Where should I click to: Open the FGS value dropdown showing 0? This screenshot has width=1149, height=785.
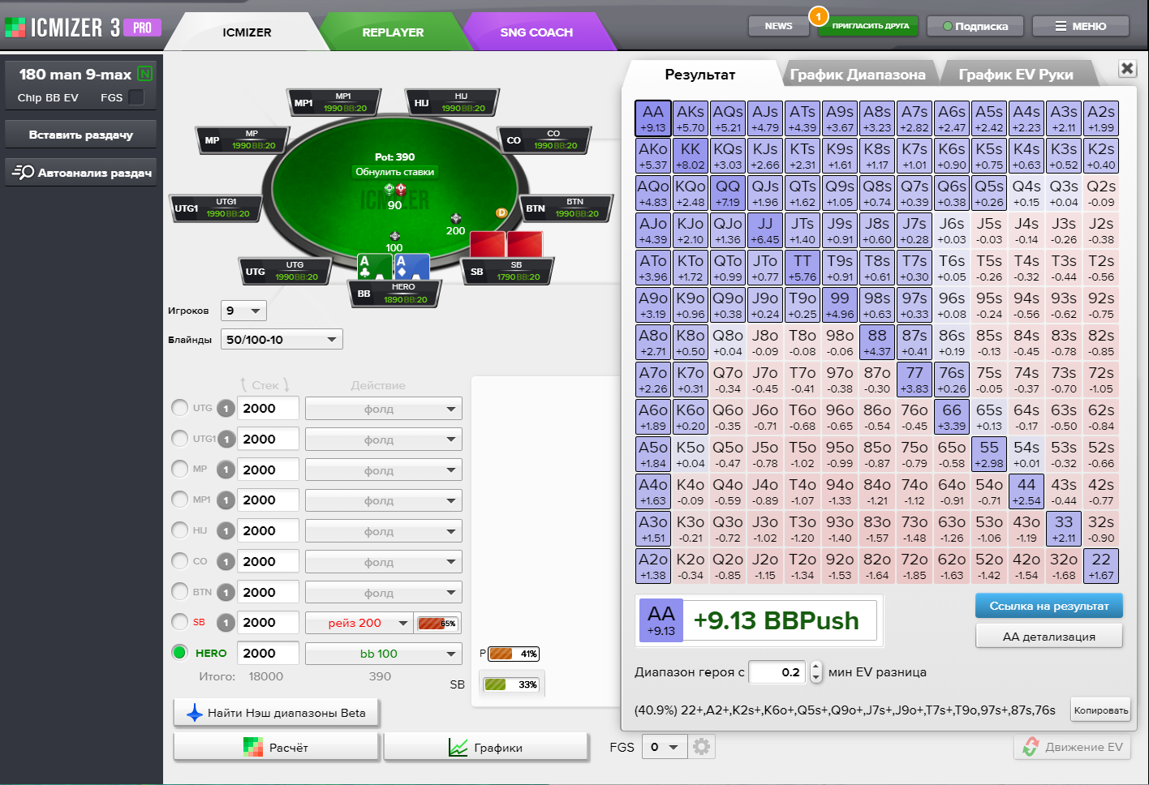tap(665, 747)
